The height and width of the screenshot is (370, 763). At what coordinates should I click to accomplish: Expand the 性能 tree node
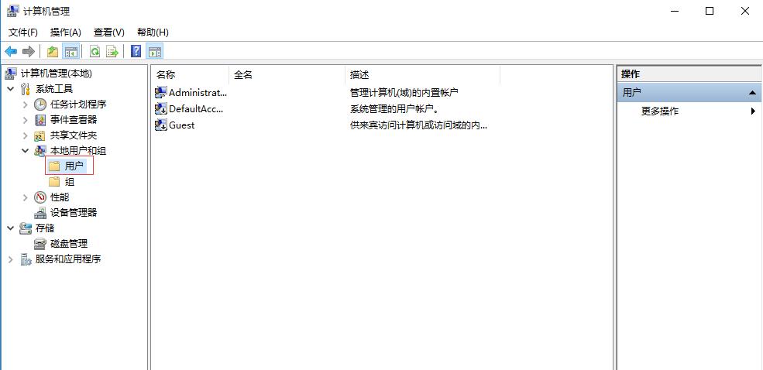(x=26, y=197)
